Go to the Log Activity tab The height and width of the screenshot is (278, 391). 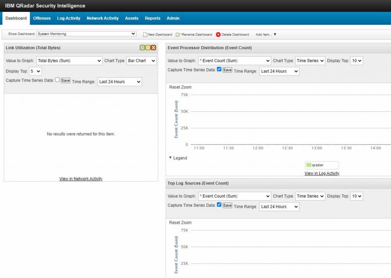(69, 18)
